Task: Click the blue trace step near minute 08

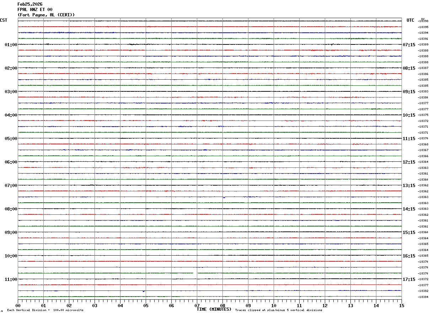Action: 224,197
